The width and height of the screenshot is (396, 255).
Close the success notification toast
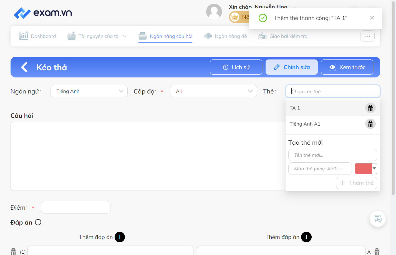click(x=372, y=18)
